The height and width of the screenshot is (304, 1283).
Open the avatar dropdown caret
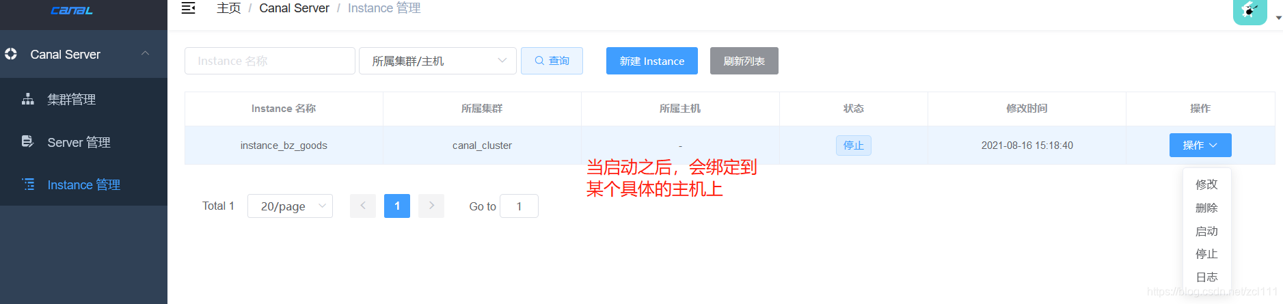(1279, 18)
